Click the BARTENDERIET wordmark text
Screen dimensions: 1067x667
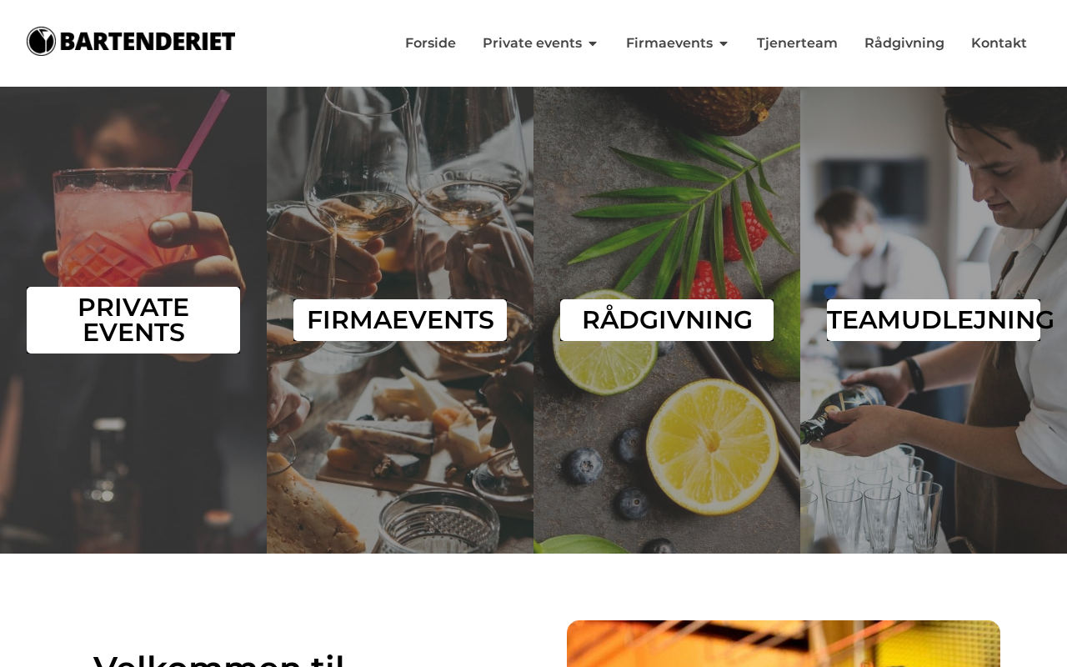(x=148, y=42)
